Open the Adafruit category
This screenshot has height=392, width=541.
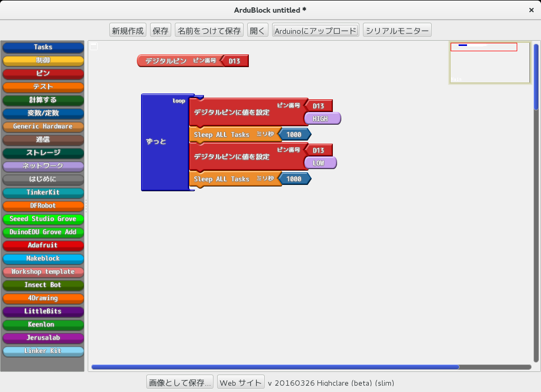pyautogui.click(x=43, y=245)
